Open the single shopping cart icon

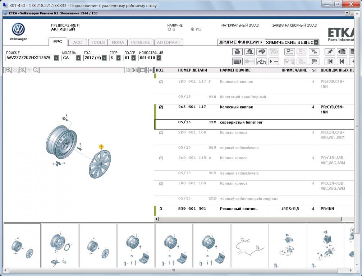click(x=314, y=61)
